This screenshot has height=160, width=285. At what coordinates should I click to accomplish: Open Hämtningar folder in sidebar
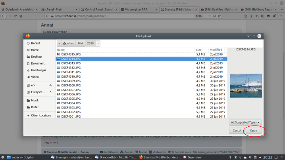(39, 70)
